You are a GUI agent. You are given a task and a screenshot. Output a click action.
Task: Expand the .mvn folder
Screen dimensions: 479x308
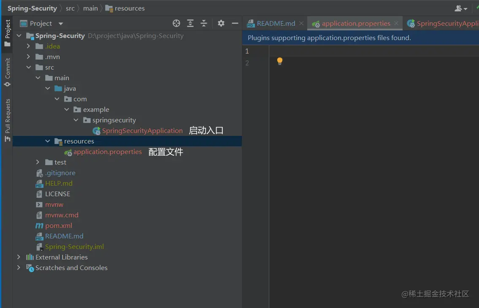(28, 57)
